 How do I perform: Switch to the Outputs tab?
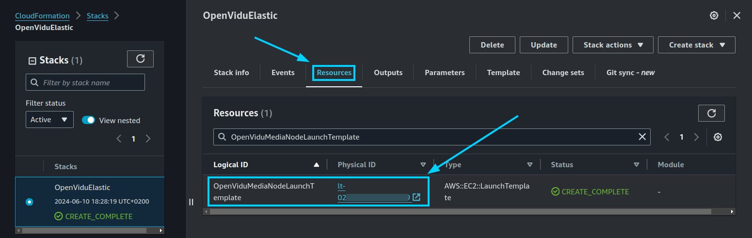click(x=388, y=73)
